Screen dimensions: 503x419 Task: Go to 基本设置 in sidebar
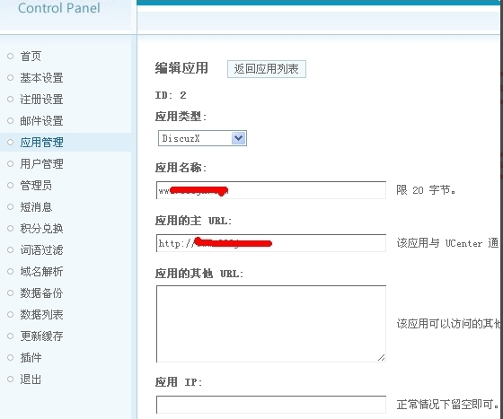(41, 78)
